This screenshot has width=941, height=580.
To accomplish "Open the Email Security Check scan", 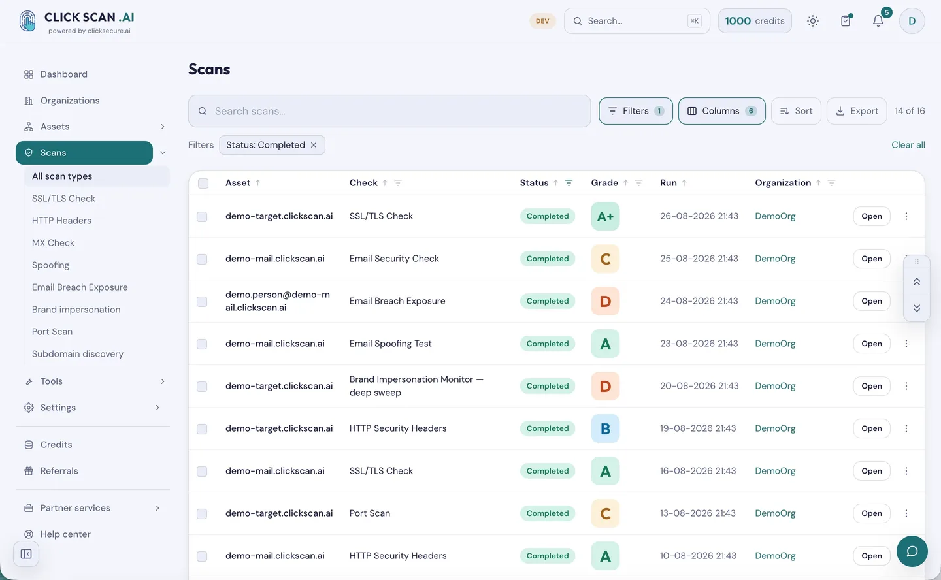I will pos(872,259).
